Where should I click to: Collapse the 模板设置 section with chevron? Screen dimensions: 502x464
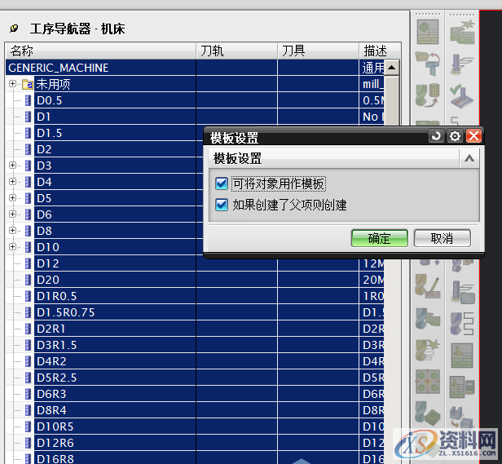coord(469,158)
